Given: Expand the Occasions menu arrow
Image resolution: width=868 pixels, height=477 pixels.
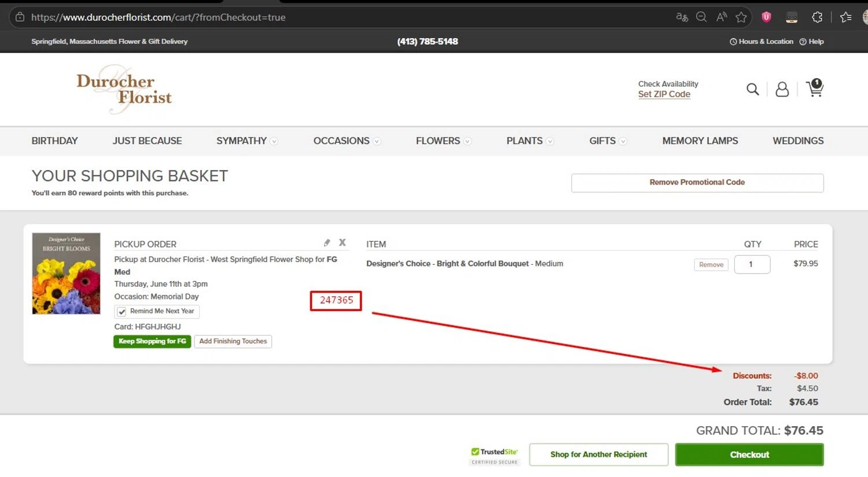Looking at the screenshot, I should (x=377, y=141).
